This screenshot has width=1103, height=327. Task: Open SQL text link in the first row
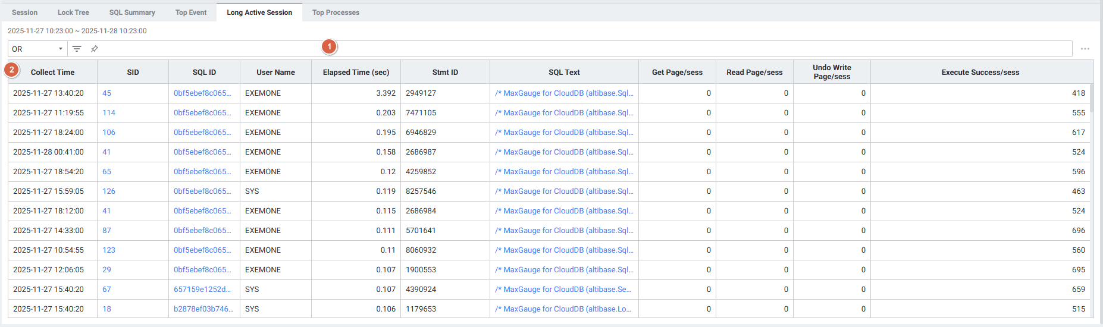click(563, 93)
